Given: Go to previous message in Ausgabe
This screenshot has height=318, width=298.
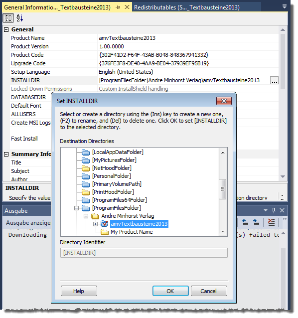Looking at the screenshot, I should coord(246,223).
